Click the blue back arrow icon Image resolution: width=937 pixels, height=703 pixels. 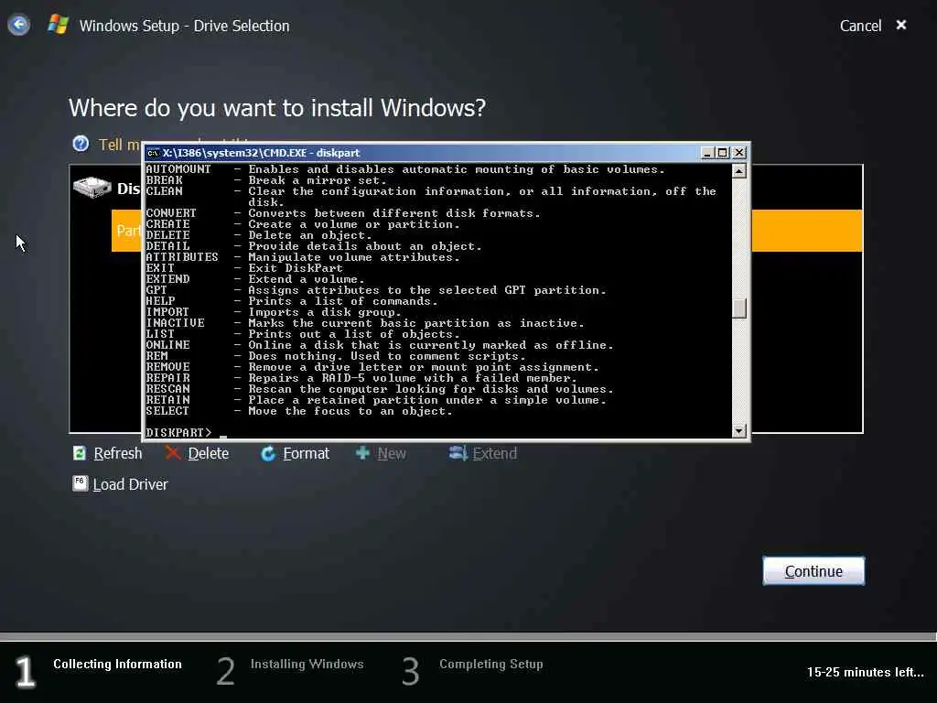[19, 25]
